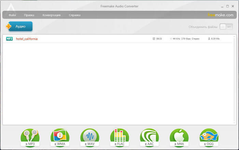Open the Файл menu
Viewport: 239px width, 150px height.
tap(12, 15)
